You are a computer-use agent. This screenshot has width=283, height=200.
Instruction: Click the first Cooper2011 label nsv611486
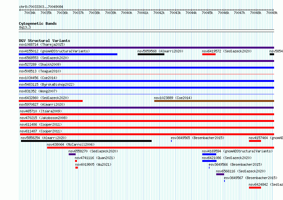click(x=41, y=124)
